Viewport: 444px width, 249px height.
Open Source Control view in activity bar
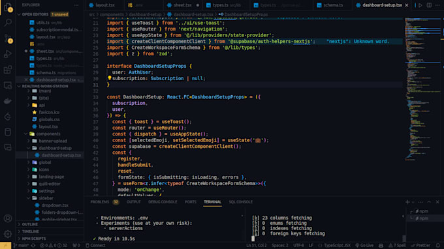[8, 38]
